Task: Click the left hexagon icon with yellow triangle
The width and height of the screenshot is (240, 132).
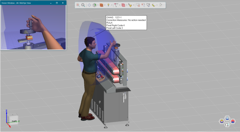Action: pyautogui.click(x=222, y=121)
